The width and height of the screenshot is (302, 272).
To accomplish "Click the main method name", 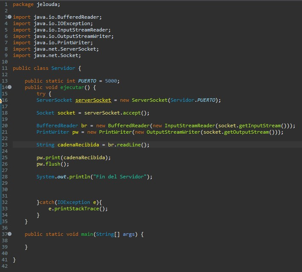I will coord(87,234).
